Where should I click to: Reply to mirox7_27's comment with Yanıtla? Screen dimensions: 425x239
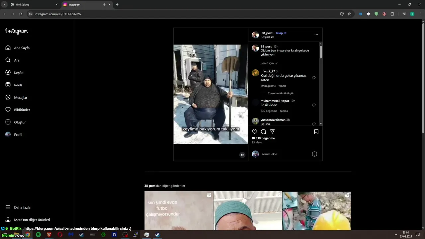point(282,86)
